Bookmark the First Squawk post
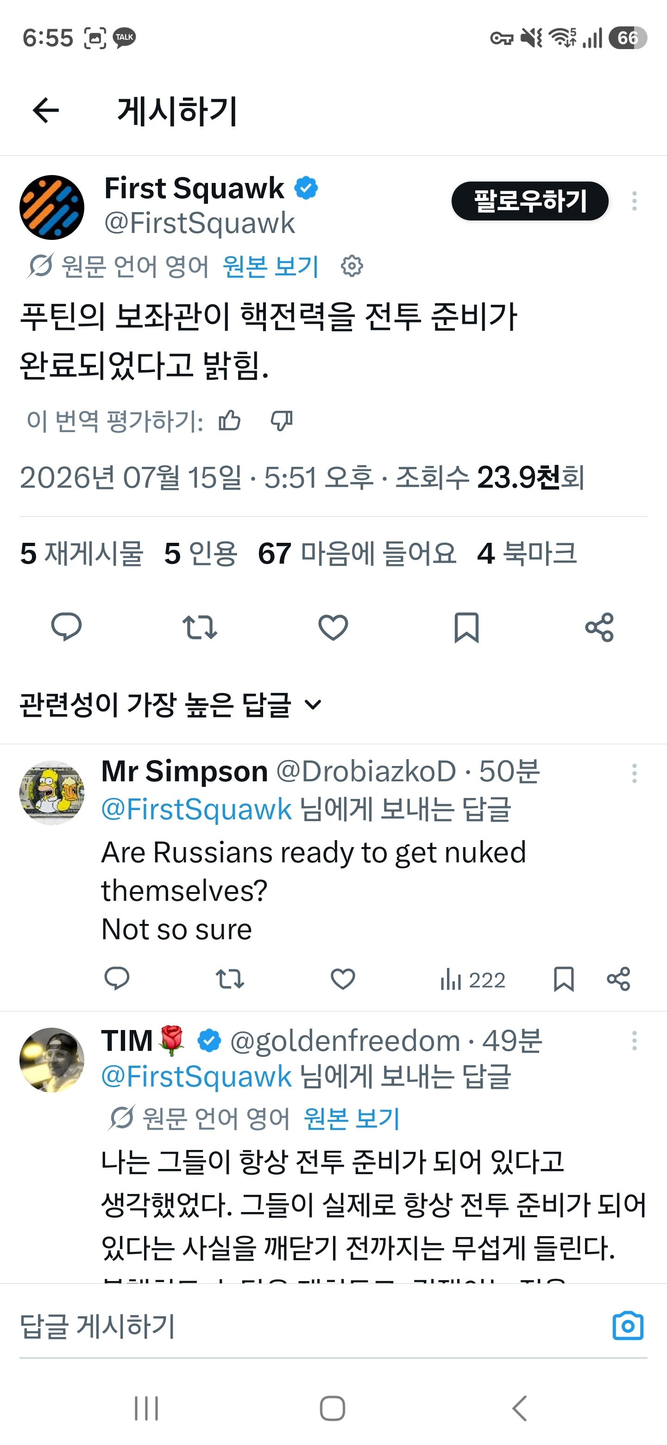The width and height of the screenshot is (667, 1445). coord(466,627)
